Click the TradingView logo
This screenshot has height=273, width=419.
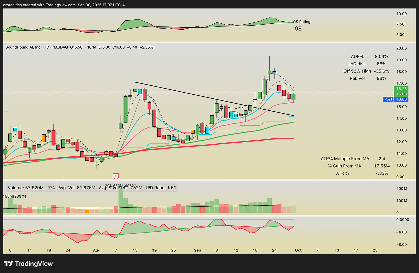coord(28,264)
